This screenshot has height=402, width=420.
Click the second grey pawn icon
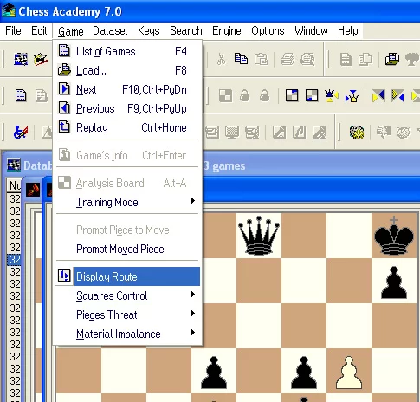pos(264,96)
